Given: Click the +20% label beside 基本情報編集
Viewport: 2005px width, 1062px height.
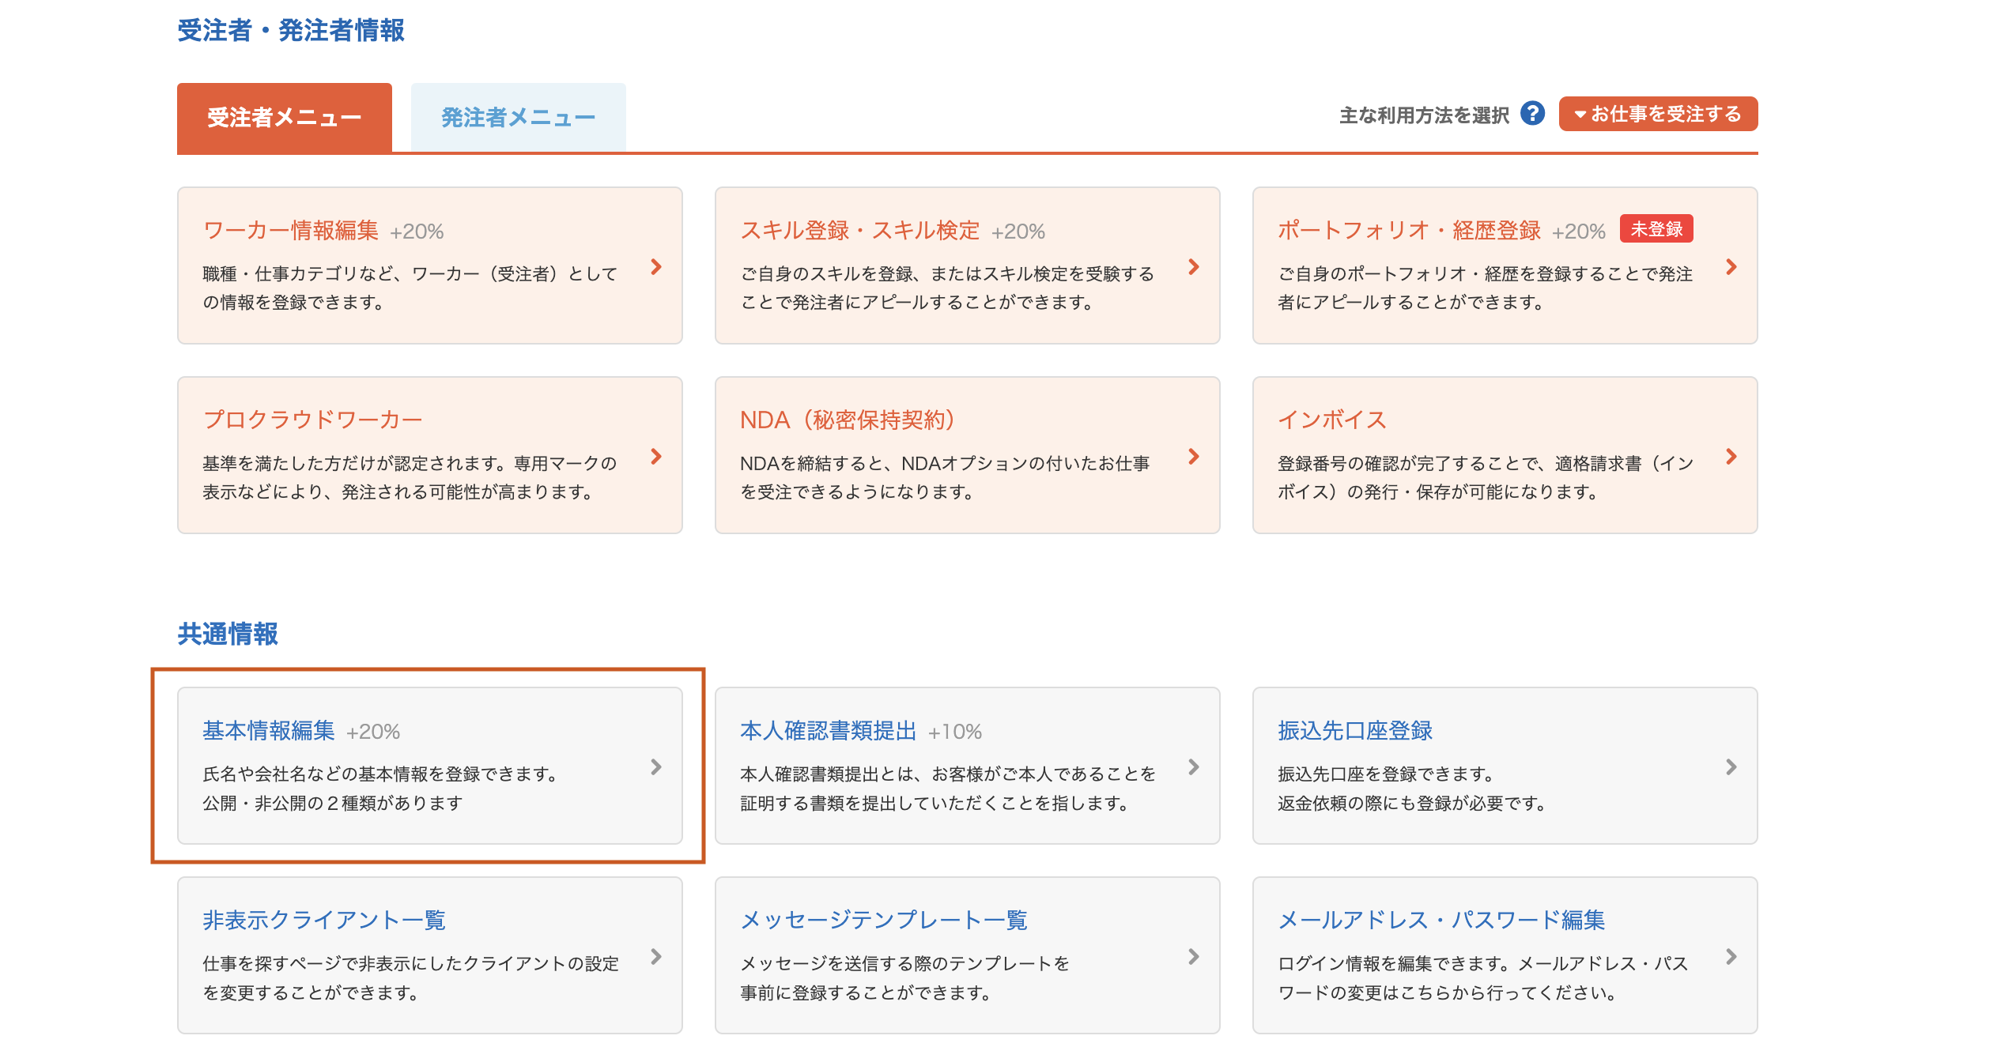Looking at the screenshot, I should click(x=373, y=732).
